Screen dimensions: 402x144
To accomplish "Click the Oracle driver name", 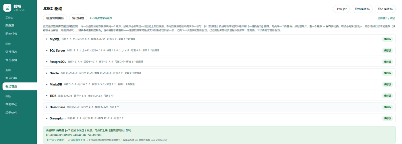I will click(54, 73).
